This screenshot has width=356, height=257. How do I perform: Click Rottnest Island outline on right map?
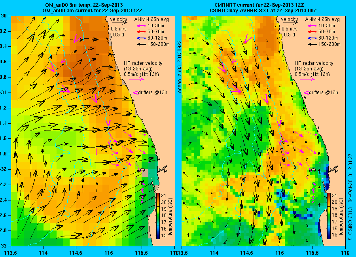click(x=313, y=170)
